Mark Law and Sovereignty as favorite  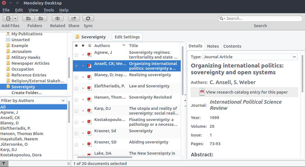tap(76, 88)
